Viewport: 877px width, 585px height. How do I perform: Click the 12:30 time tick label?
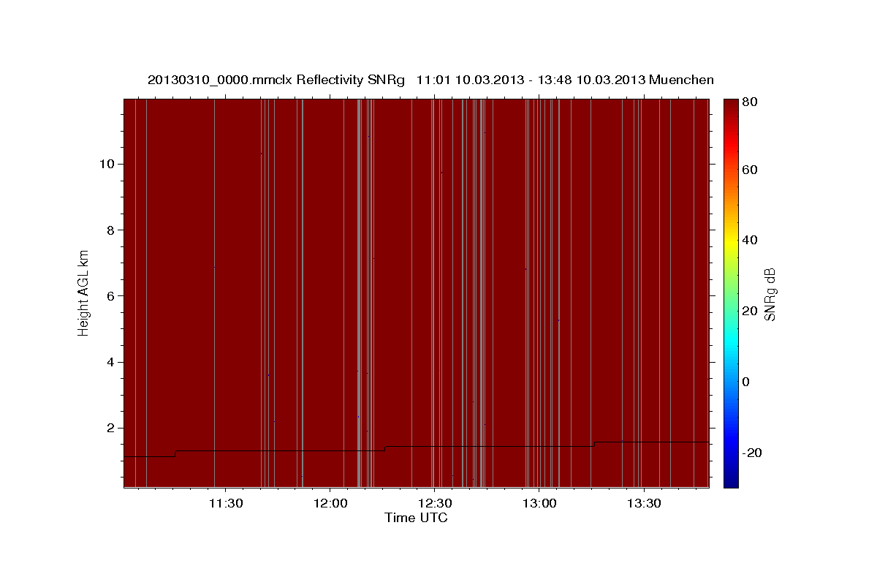tap(434, 504)
